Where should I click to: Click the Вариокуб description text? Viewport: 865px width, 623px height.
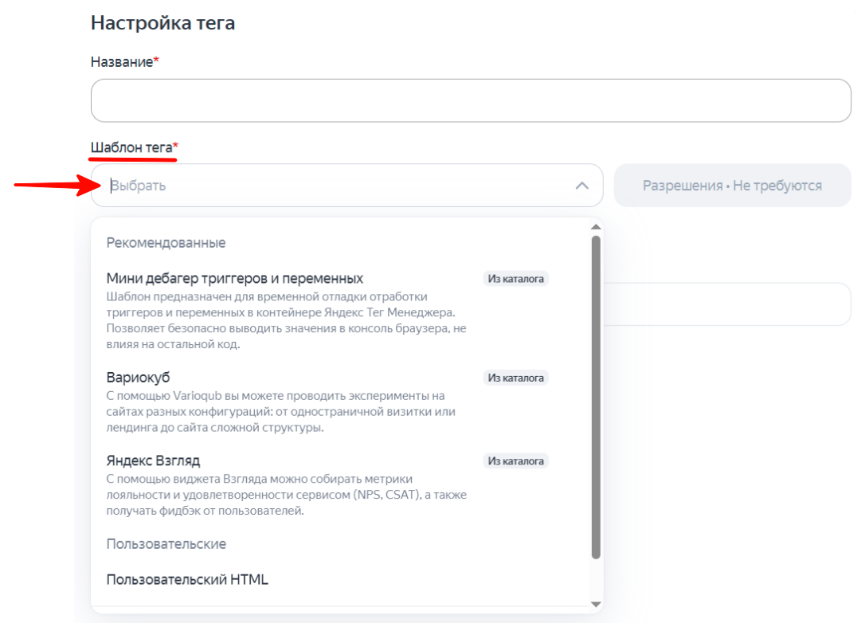[281, 412]
